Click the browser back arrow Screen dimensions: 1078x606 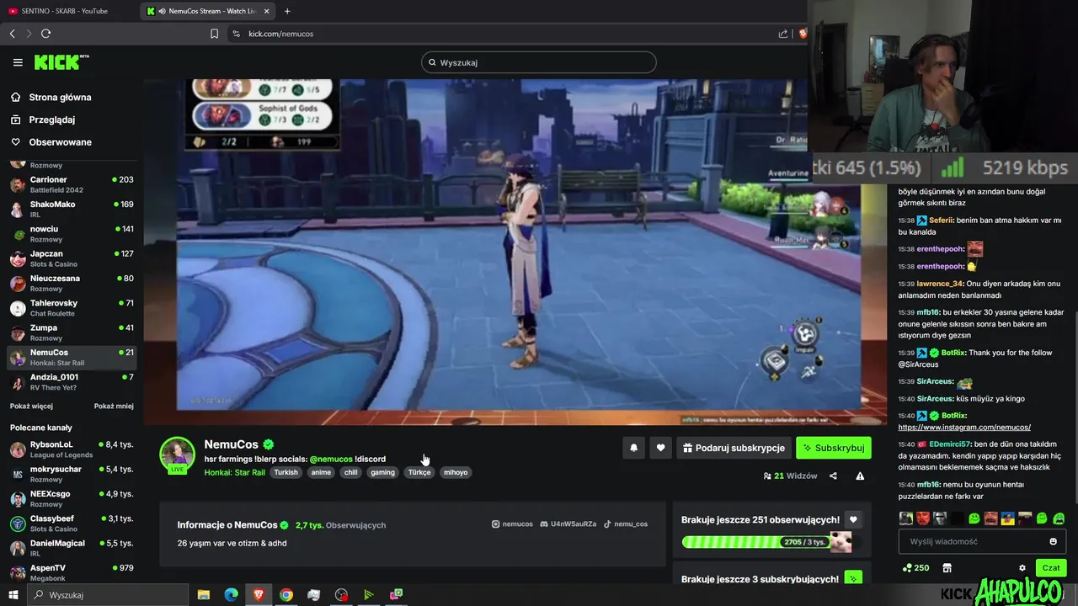coord(12,34)
